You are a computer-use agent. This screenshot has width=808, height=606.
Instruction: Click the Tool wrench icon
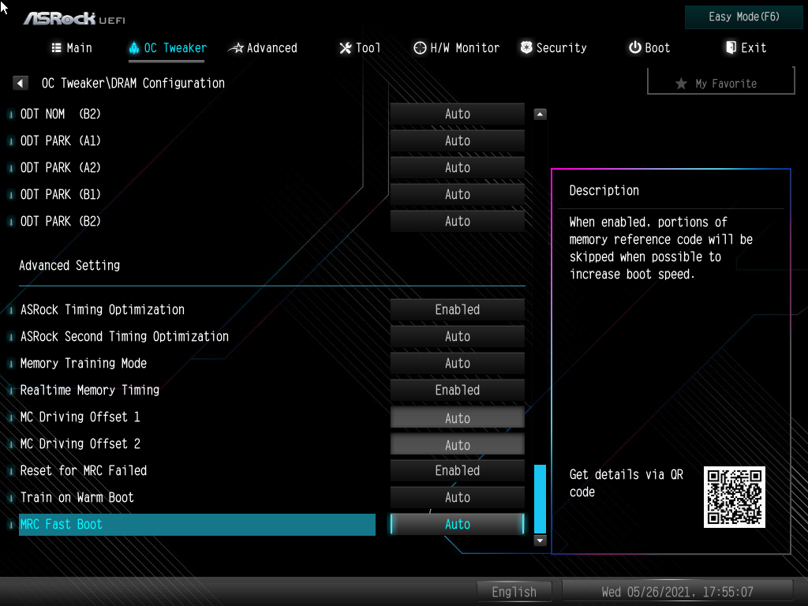pyautogui.click(x=344, y=47)
